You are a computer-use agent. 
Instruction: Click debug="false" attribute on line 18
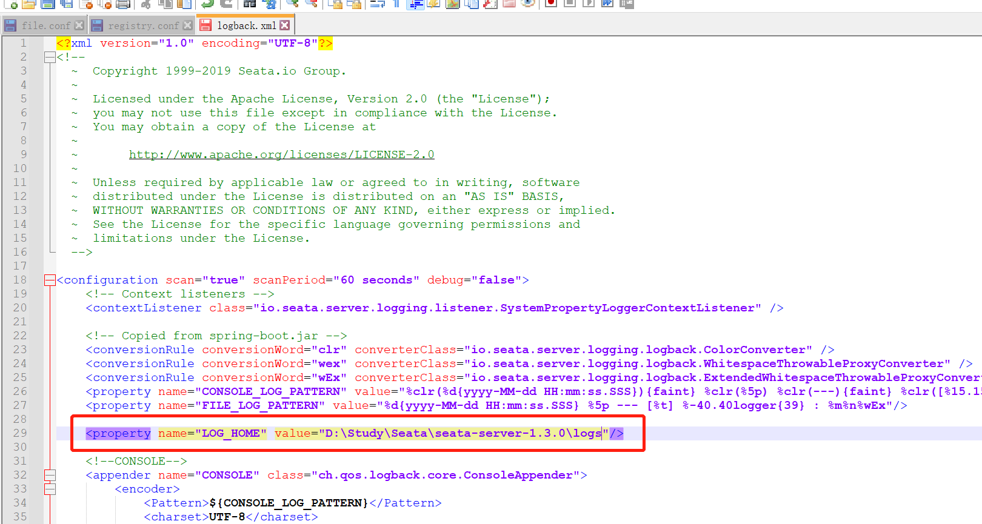click(x=474, y=280)
